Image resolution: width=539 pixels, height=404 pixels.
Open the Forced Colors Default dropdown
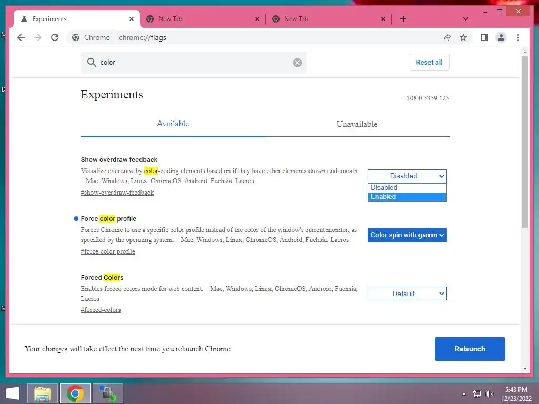(x=407, y=294)
